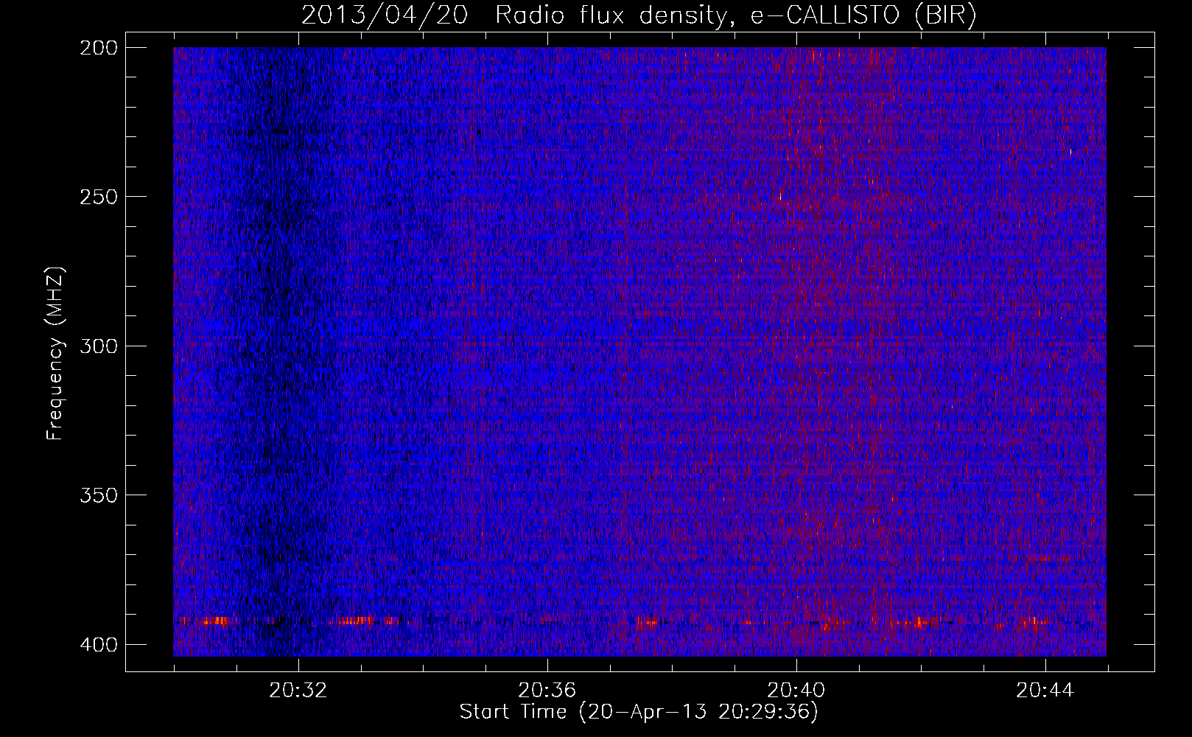The width and height of the screenshot is (1192, 737).
Task: Click the '300' frequency tick label
Action: pos(98,346)
